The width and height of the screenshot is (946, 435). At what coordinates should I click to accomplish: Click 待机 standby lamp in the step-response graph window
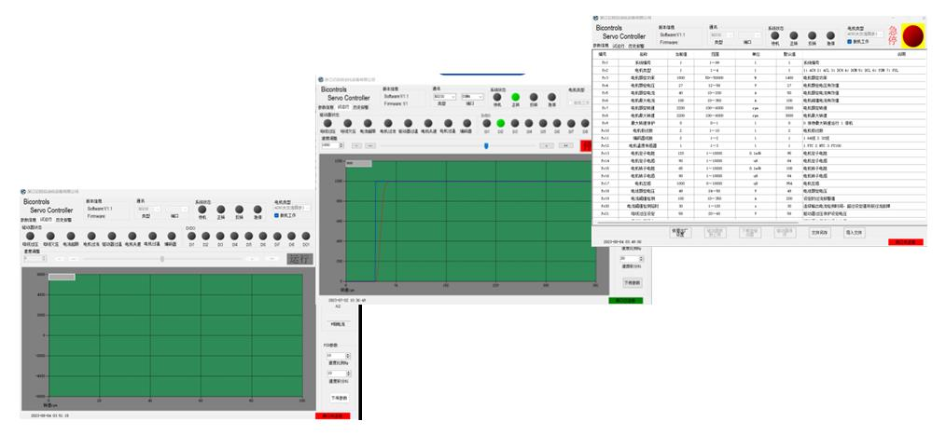click(x=497, y=97)
